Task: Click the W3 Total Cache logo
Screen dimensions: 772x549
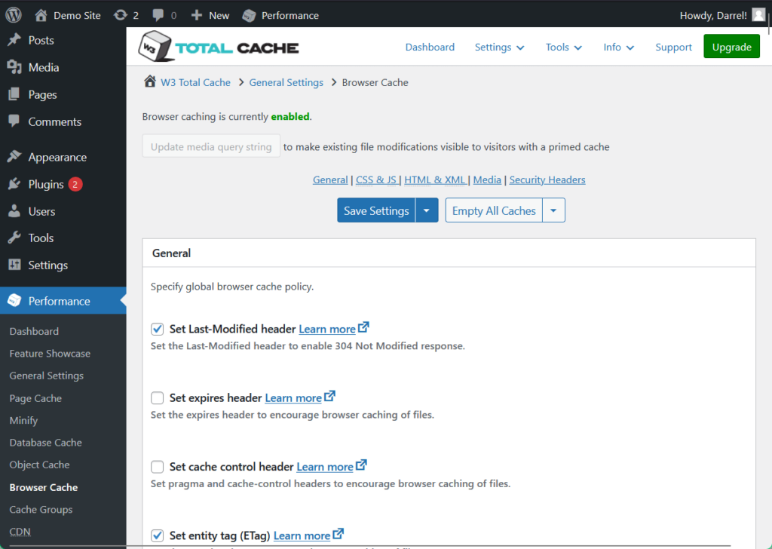Action: click(x=219, y=47)
